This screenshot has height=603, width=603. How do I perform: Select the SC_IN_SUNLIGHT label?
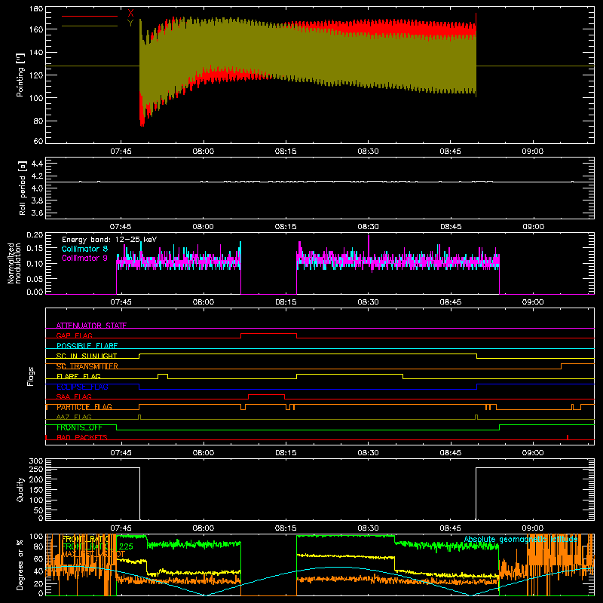(87, 356)
